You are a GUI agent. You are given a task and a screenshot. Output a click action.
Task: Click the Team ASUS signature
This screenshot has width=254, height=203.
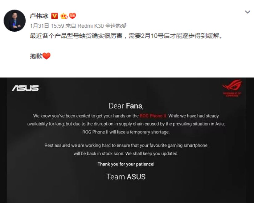pos(126,177)
